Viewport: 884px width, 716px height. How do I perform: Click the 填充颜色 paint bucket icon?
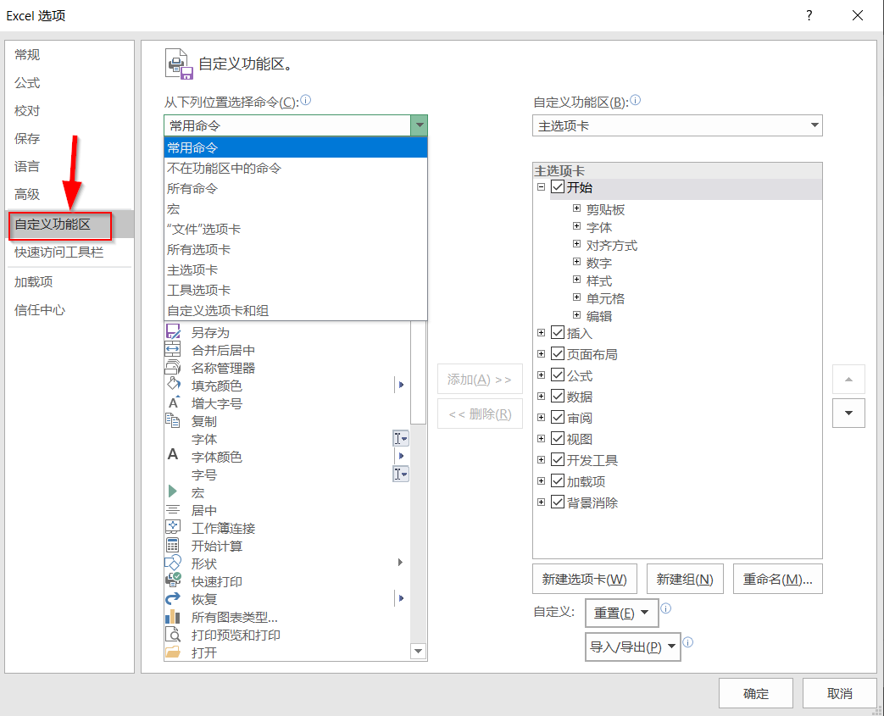(x=173, y=385)
